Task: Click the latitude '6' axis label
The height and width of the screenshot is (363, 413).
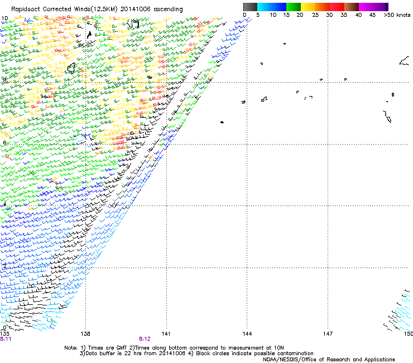Action: [4, 142]
